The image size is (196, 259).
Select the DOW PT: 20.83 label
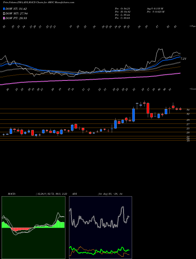coord(16,18)
